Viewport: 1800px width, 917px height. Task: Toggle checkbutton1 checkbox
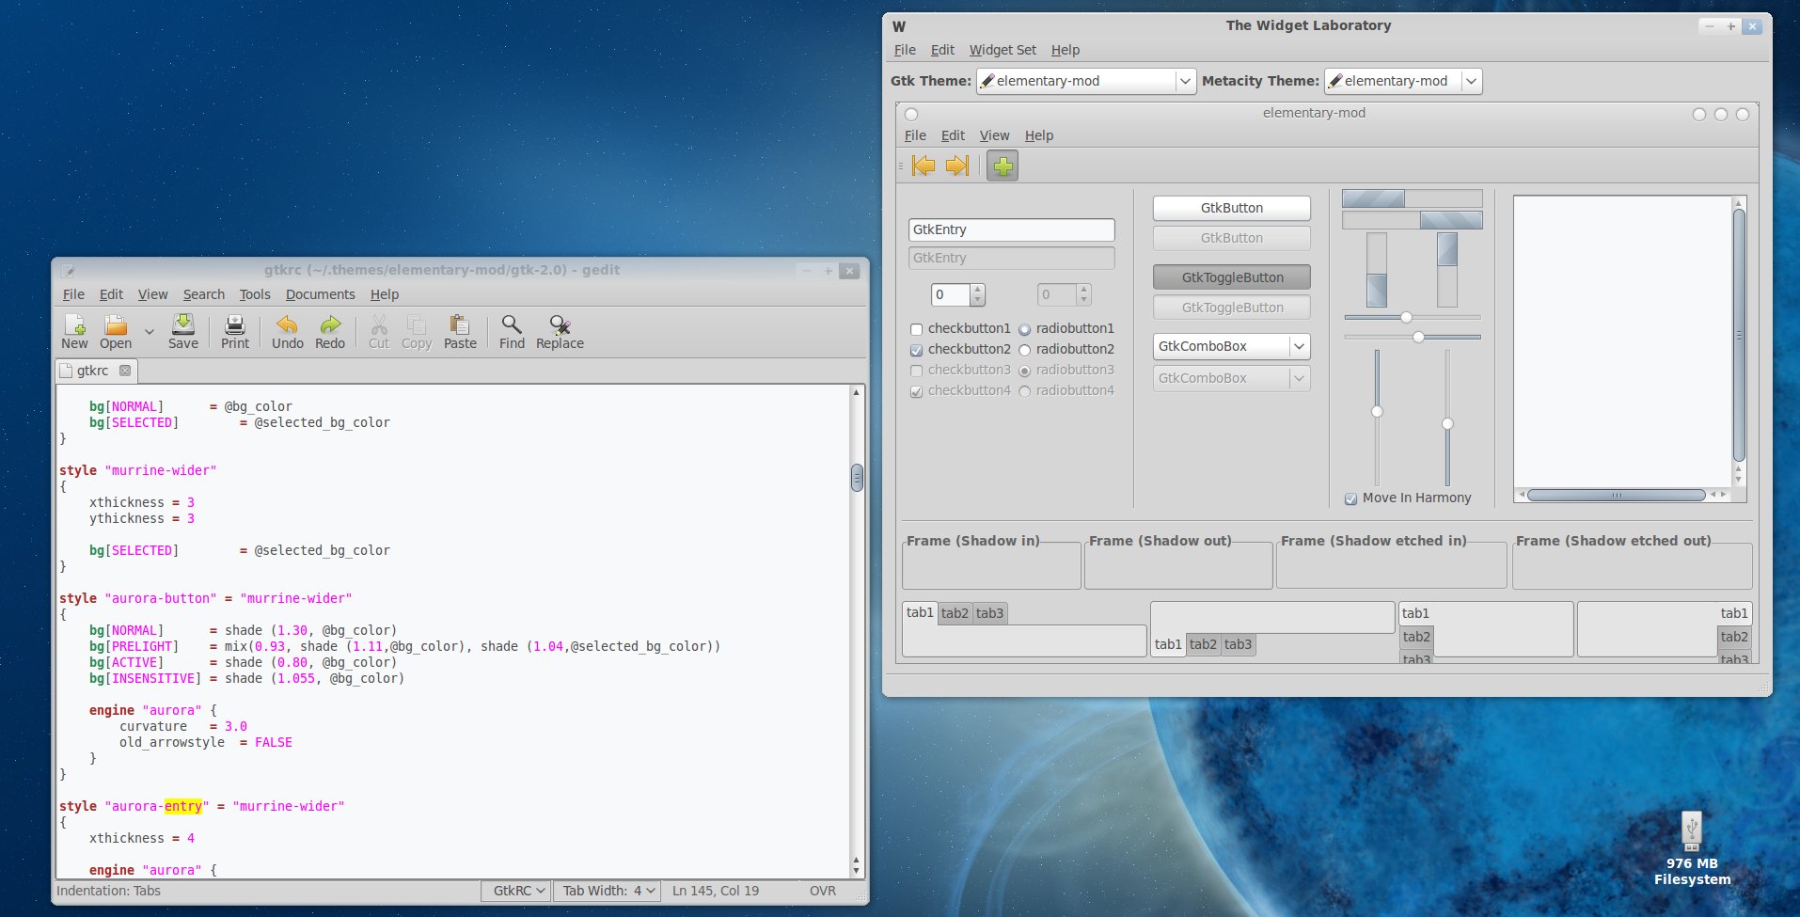coord(916,329)
